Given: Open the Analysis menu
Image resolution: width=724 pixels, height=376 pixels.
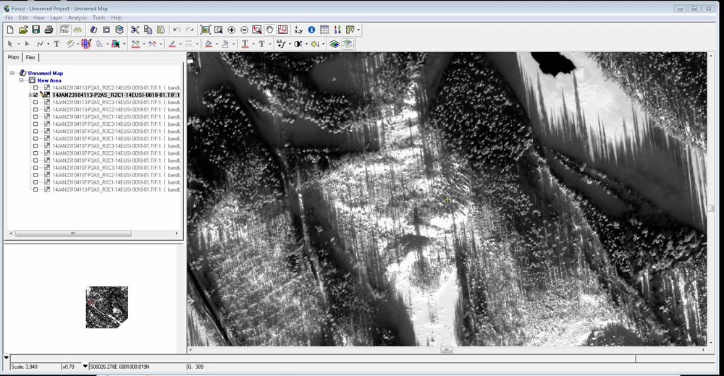Looking at the screenshot, I should pos(77,17).
